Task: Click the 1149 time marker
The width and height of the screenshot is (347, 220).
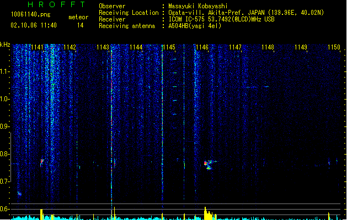Action: tap(301, 47)
